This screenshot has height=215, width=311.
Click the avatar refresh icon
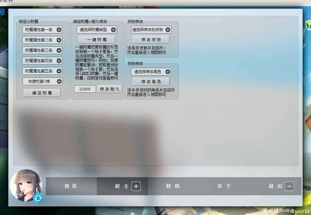pyautogui.click(x=38, y=199)
